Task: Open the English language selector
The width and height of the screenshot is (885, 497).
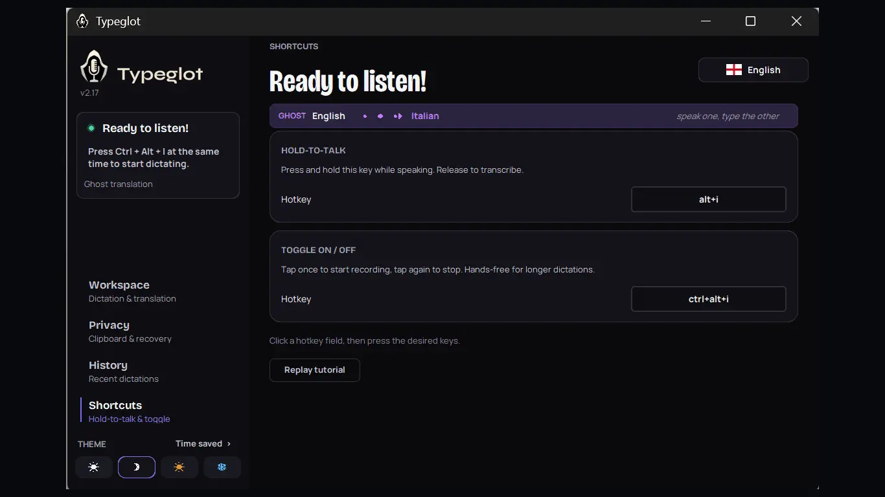Action: pyautogui.click(x=753, y=70)
